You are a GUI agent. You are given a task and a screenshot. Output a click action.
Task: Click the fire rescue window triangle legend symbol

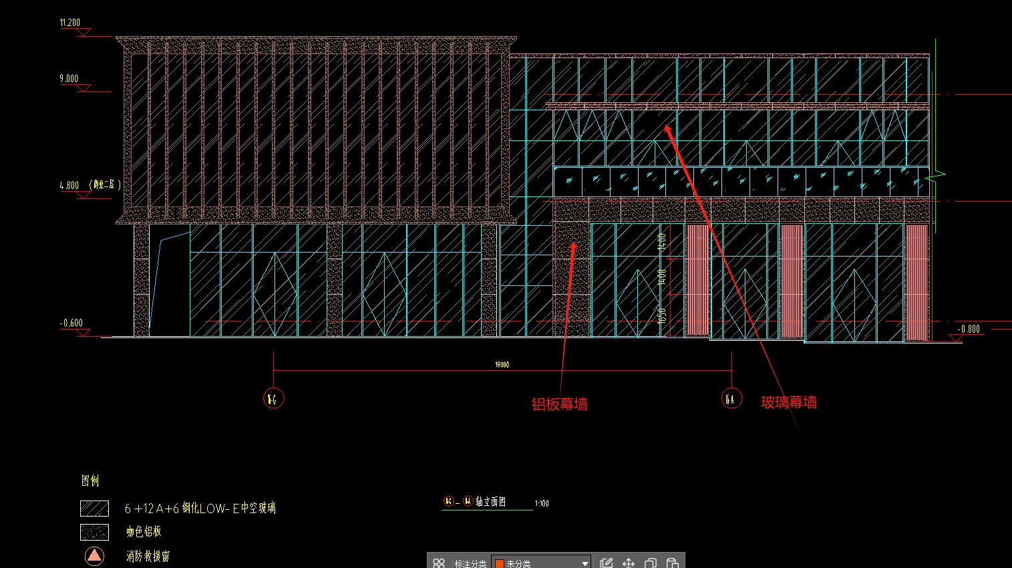pos(95,556)
